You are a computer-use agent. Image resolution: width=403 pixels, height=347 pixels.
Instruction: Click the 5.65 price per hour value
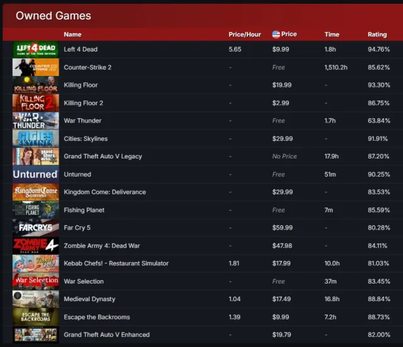click(235, 49)
